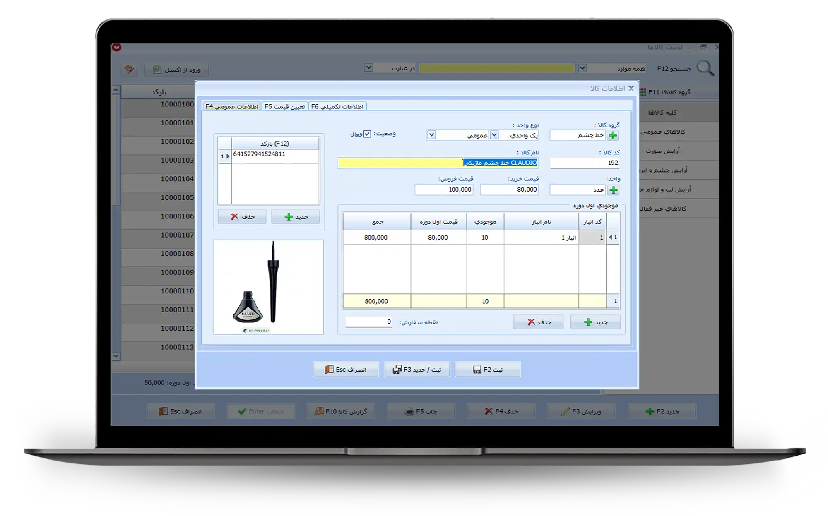
Task: Click حذف F4 button in main window bottom bar
Action: (501, 411)
